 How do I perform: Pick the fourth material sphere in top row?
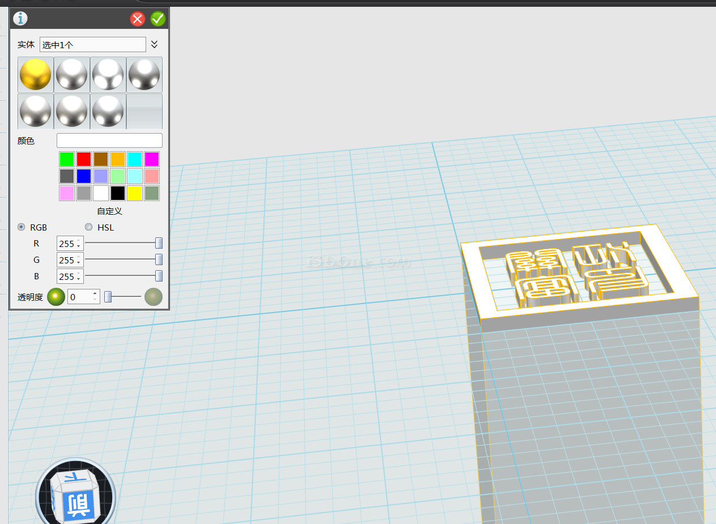[144, 75]
